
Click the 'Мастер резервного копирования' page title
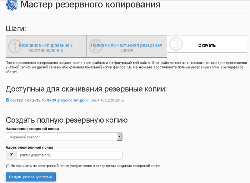(x=90, y=4)
